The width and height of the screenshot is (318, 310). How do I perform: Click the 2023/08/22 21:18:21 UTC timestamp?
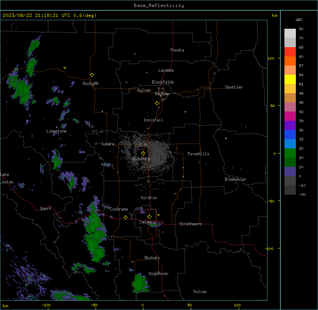(x=37, y=15)
